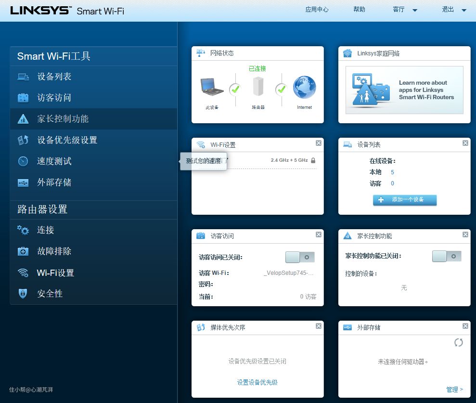Turn on the parental controls toggle

tap(447, 256)
